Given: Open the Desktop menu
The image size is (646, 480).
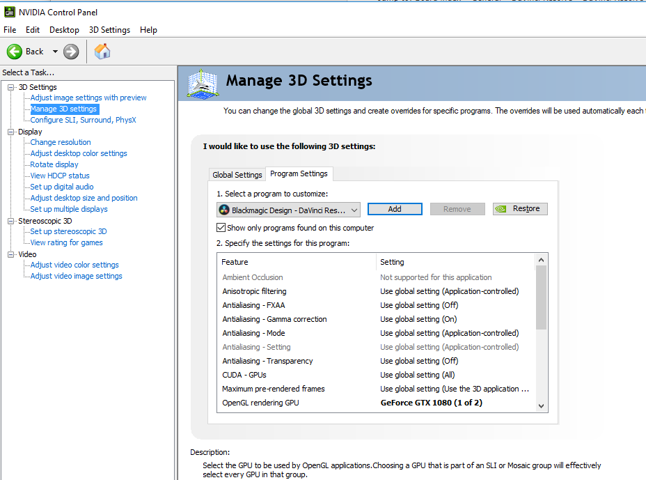Looking at the screenshot, I should pos(64,30).
